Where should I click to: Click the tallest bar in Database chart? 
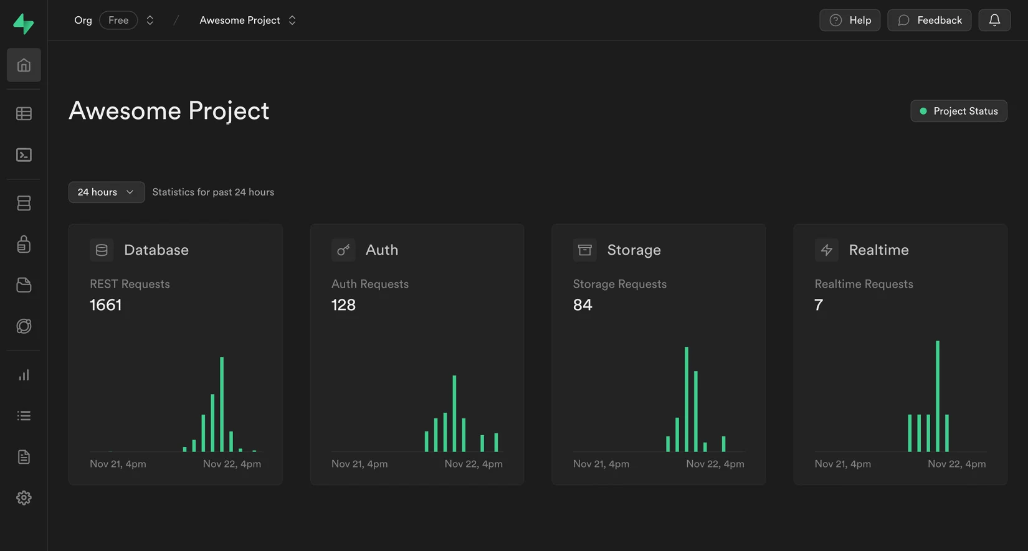coord(222,404)
